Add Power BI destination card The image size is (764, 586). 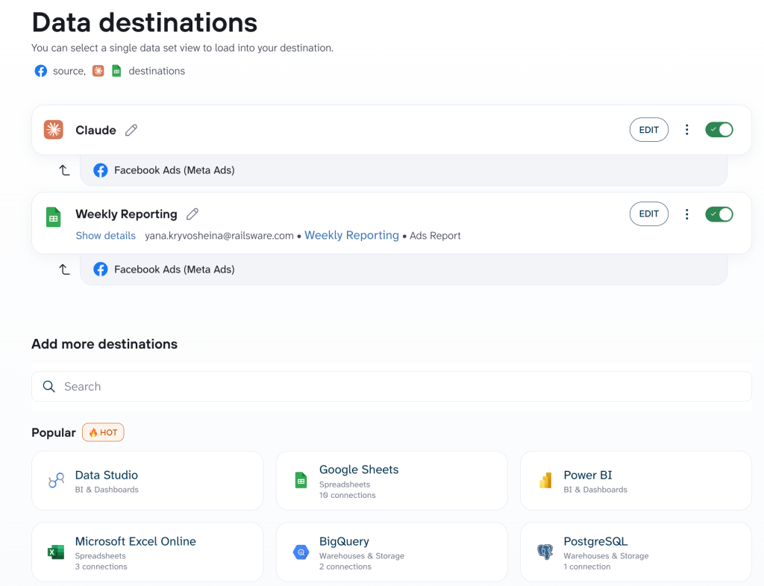[636, 481]
